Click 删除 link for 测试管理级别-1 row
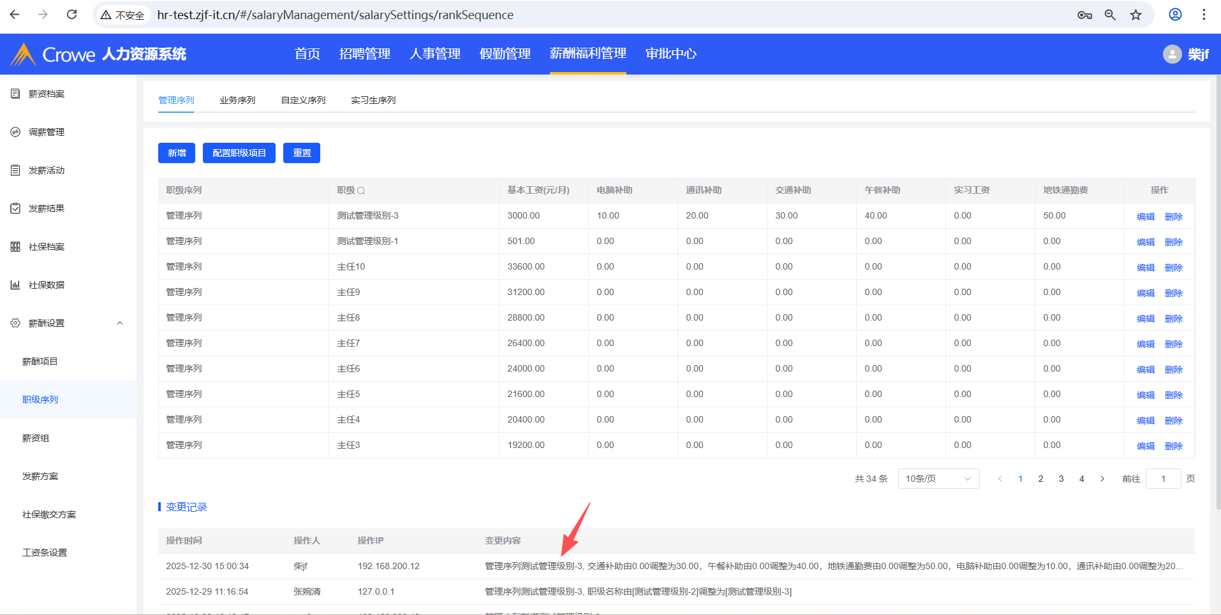 click(1173, 242)
